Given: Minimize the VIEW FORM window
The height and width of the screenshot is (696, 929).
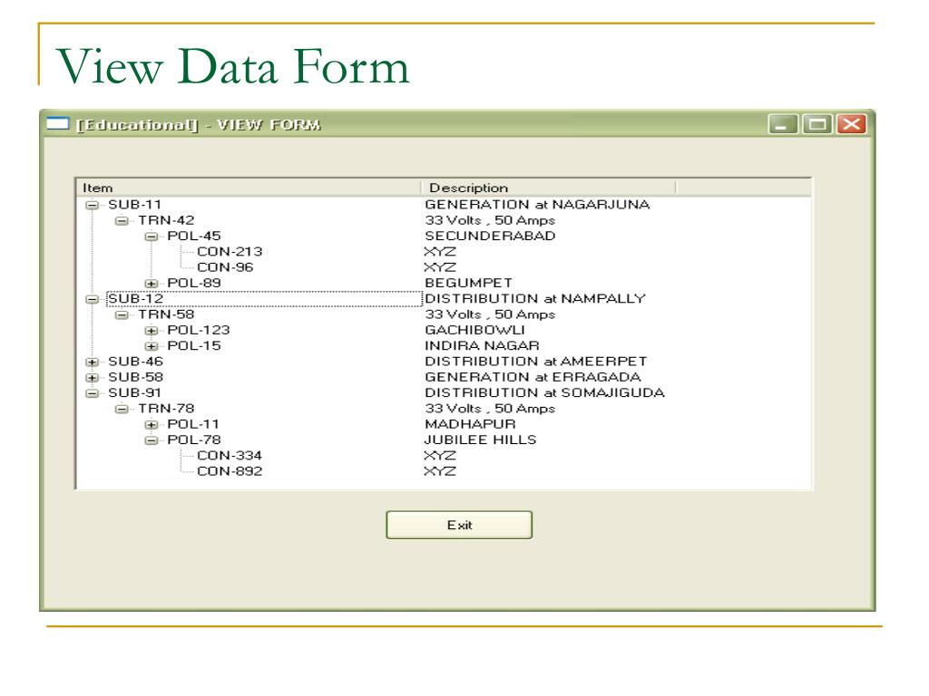Looking at the screenshot, I should pyautogui.click(x=783, y=124).
